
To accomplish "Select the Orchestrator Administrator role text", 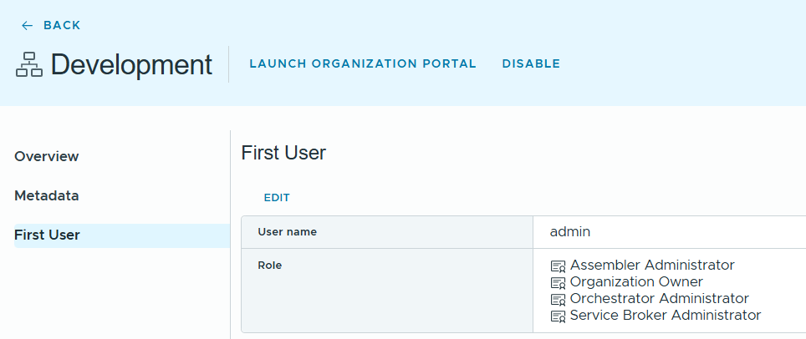I will [x=659, y=298].
